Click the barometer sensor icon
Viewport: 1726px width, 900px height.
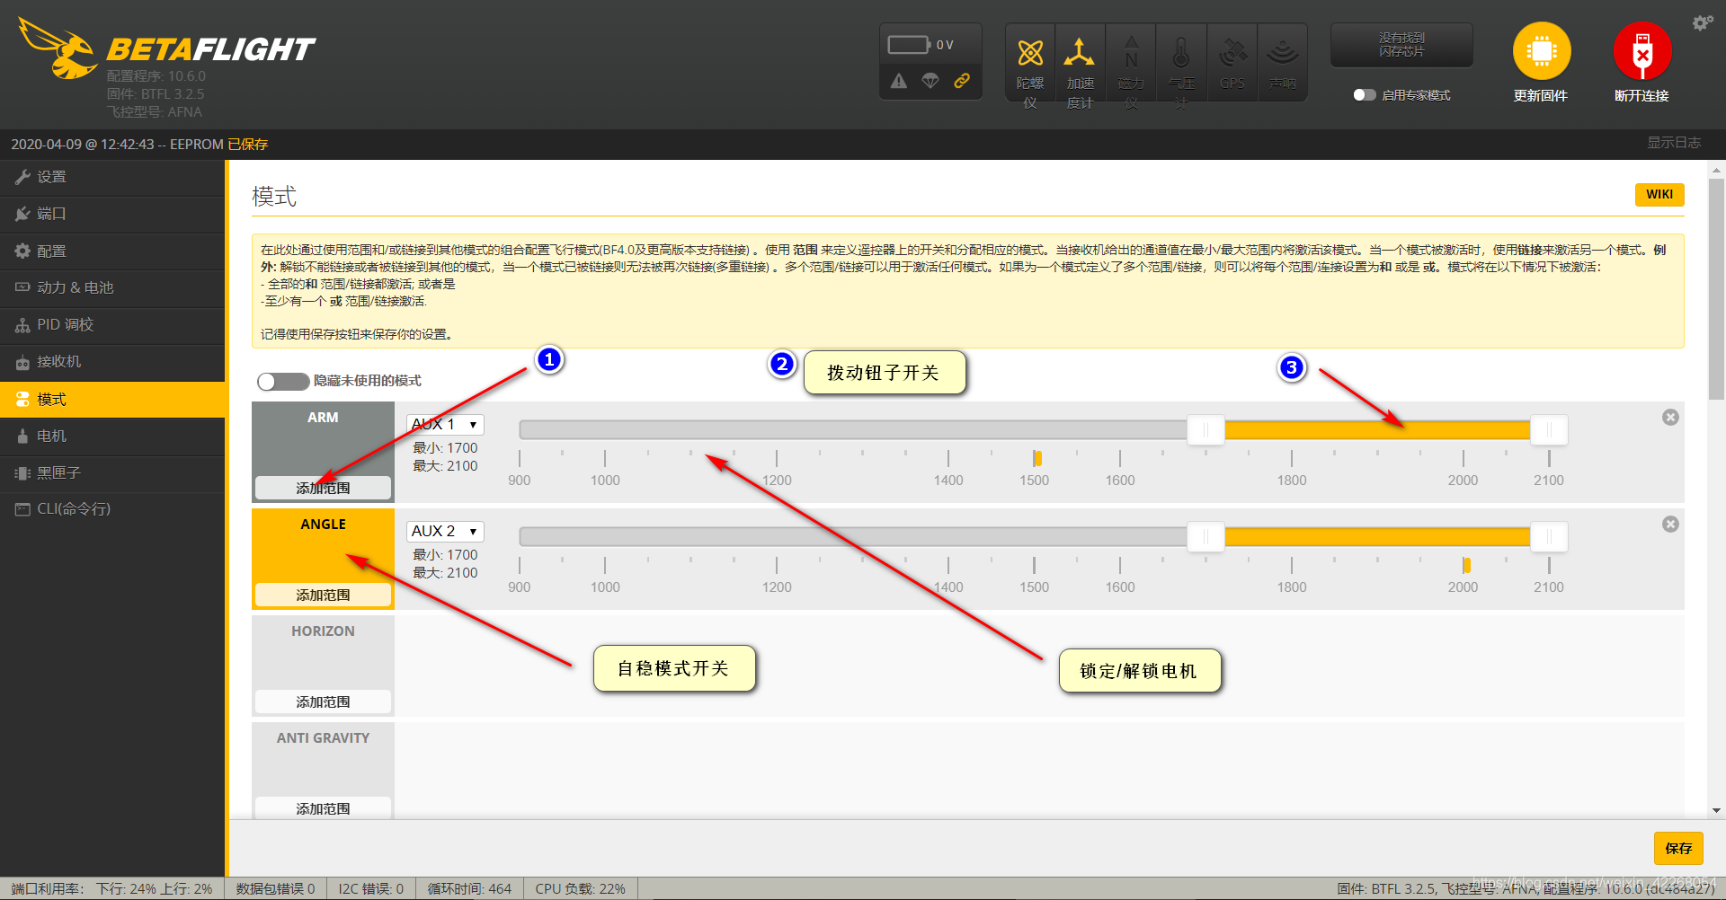tap(1181, 54)
